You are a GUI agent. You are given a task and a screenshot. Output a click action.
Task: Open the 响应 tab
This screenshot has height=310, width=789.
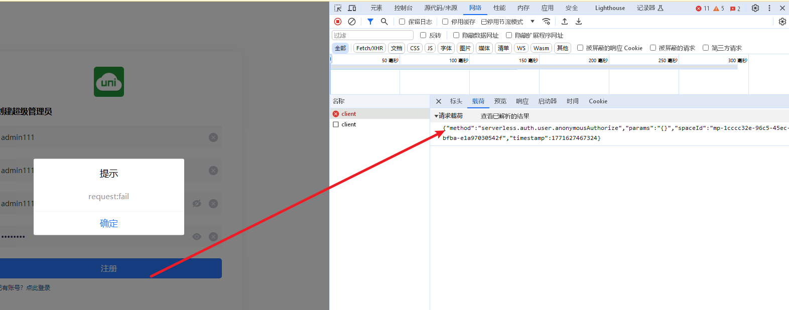click(x=522, y=101)
